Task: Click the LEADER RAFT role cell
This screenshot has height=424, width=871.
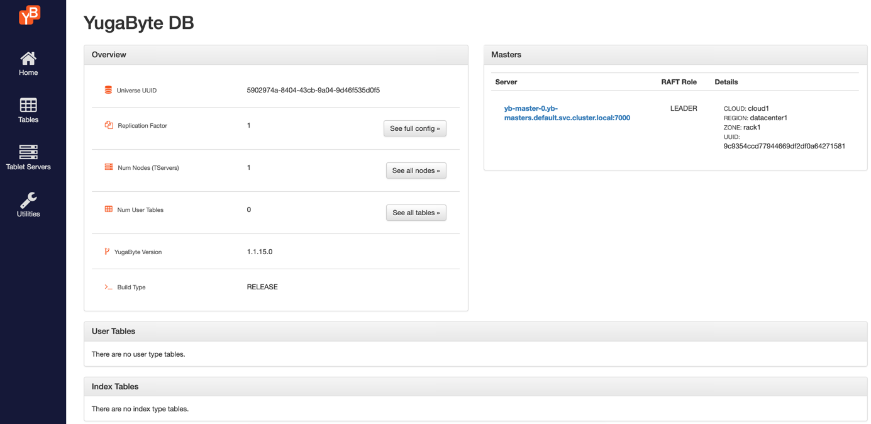Action: (x=684, y=108)
